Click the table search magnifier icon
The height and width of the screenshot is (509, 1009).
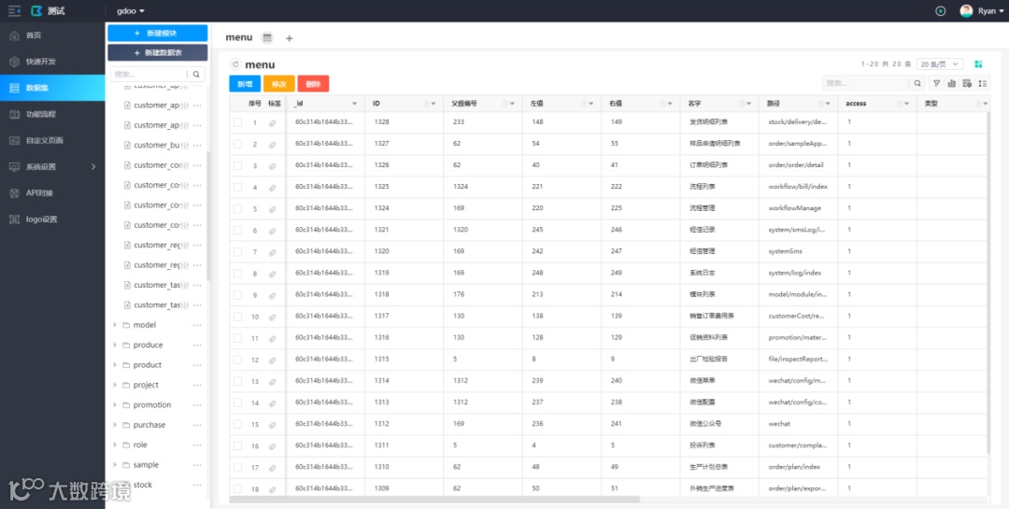(917, 83)
